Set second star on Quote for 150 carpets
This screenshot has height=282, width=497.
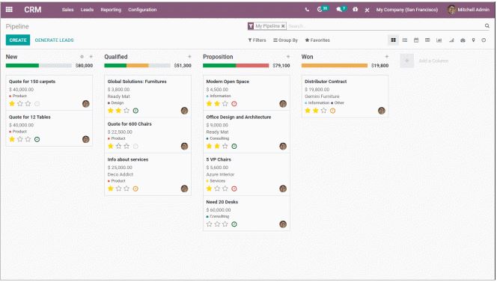(20, 104)
